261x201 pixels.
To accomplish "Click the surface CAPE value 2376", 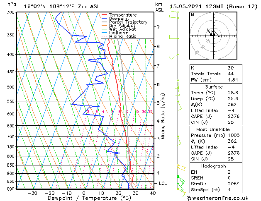I will point(234,116).
